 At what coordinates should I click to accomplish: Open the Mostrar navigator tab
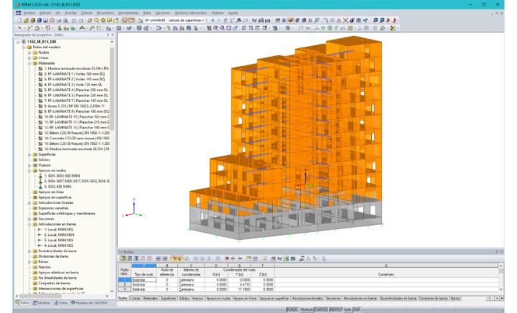point(41,303)
